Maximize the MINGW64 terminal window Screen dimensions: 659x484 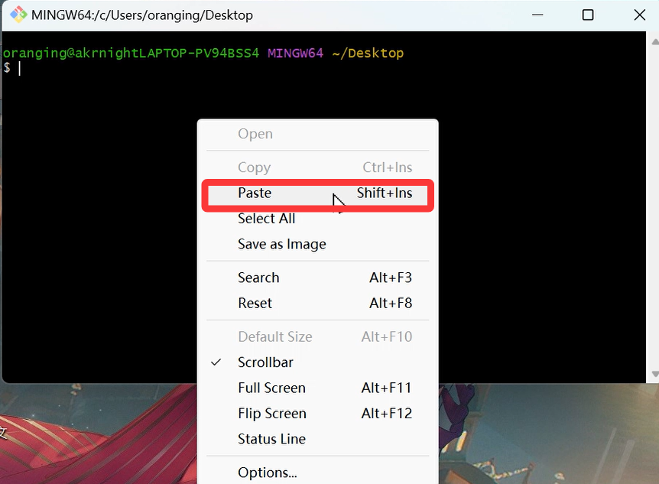coord(588,15)
